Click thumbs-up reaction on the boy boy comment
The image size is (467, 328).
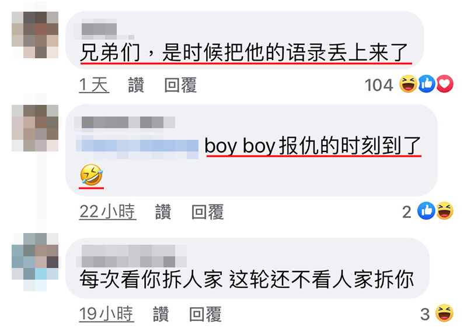point(426,211)
